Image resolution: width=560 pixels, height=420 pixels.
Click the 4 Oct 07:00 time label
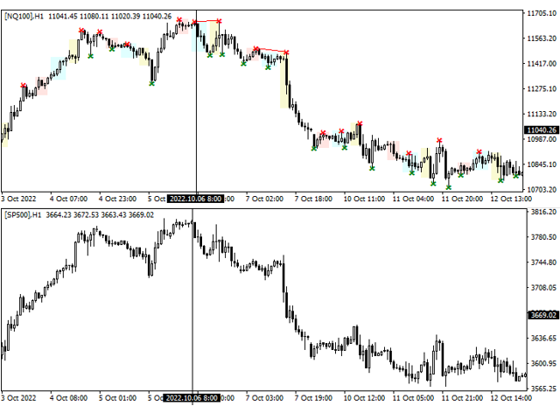click(68, 199)
